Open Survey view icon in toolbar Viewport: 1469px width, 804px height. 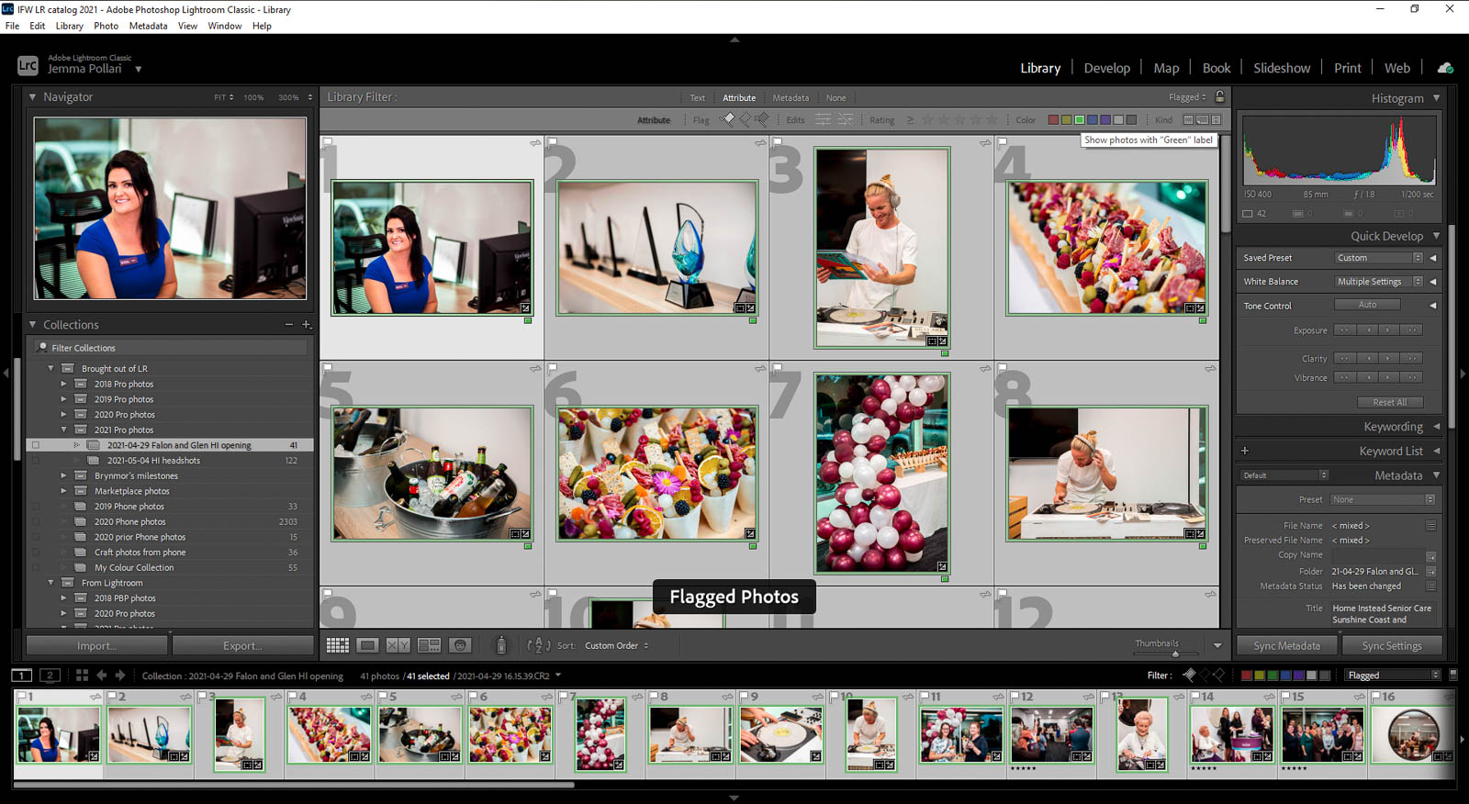(x=429, y=645)
